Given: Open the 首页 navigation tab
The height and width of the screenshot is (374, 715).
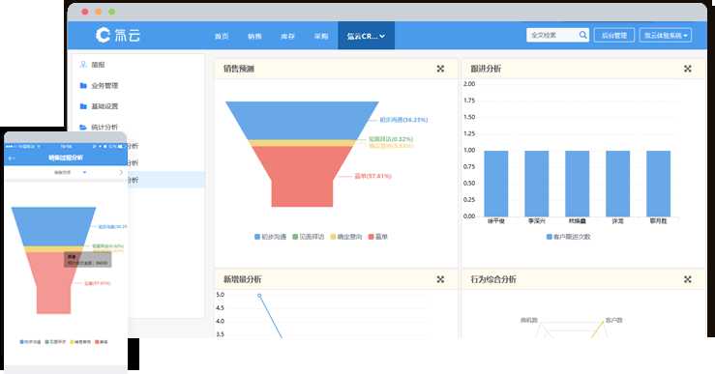Looking at the screenshot, I should point(222,36).
